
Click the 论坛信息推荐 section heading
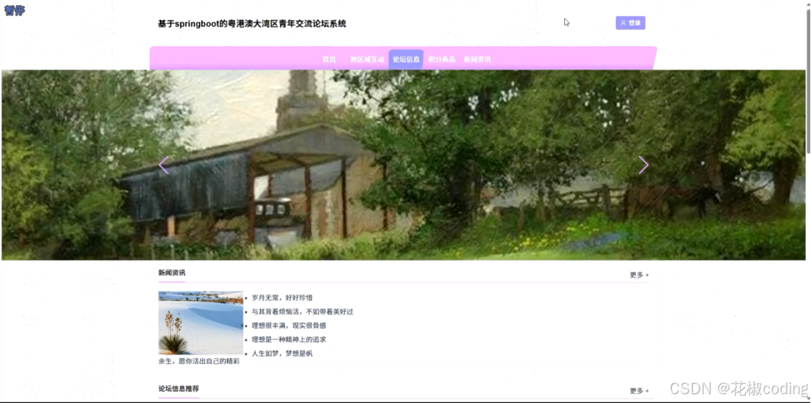179,388
